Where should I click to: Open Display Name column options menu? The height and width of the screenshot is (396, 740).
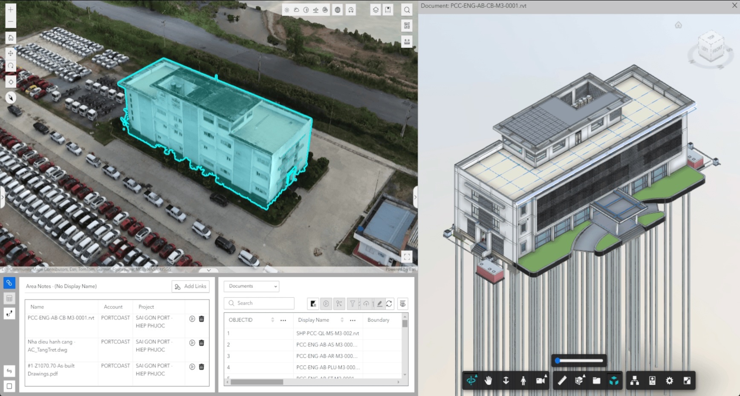353,320
